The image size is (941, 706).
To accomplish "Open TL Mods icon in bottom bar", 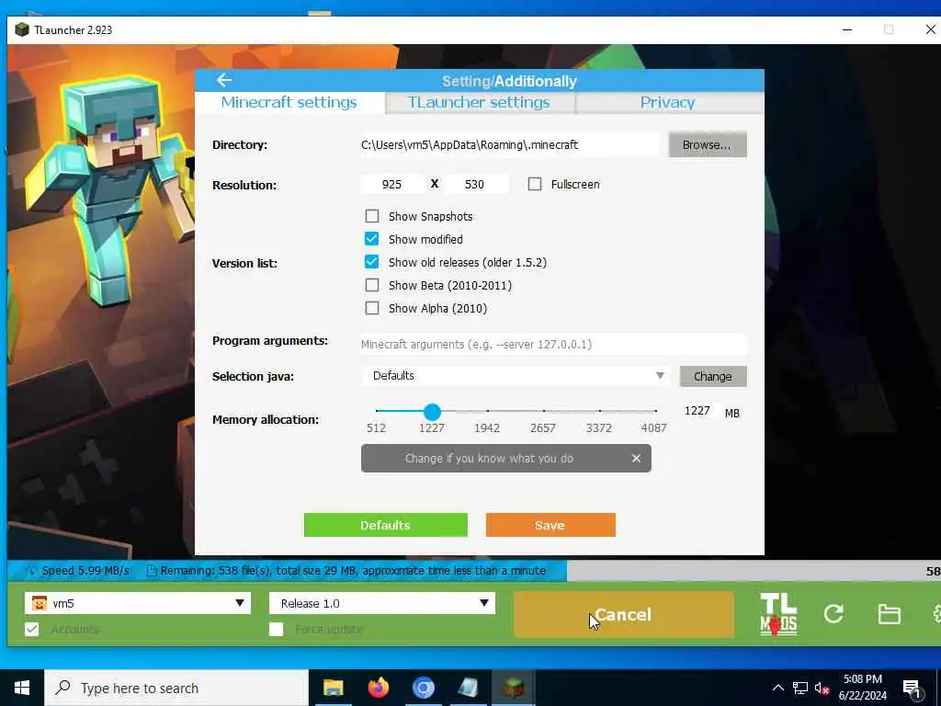I will tap(778, 614).
